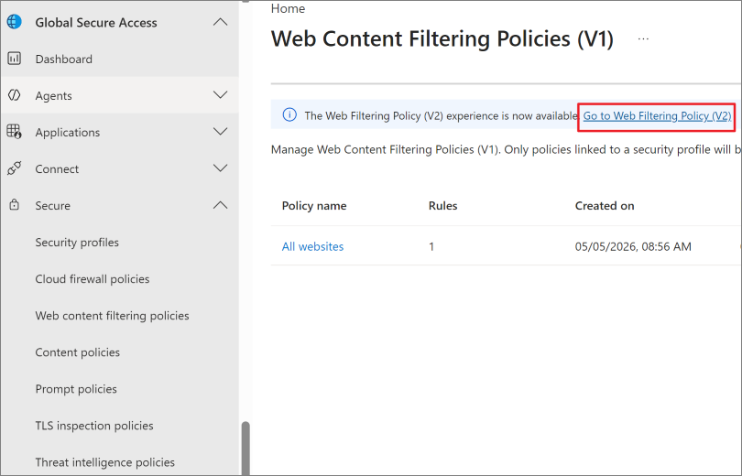The width and height of the screenshot is (742, 476).
Task: Click the Dashboard chart icon
Action: 14,59
